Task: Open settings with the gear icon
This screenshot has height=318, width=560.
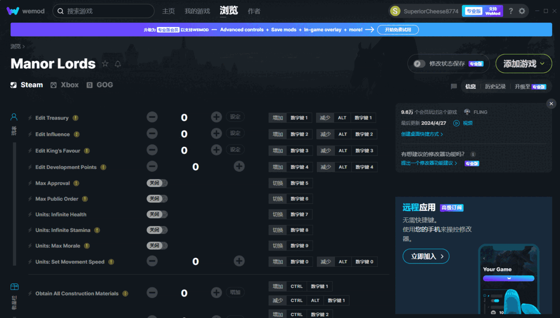Action: [522, 11]
